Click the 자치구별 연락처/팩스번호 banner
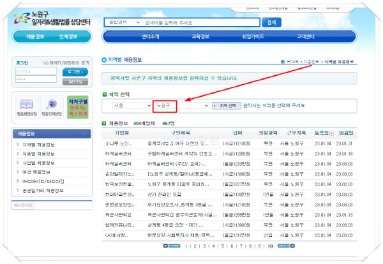 pyautogui.click(x=78, y=107)
